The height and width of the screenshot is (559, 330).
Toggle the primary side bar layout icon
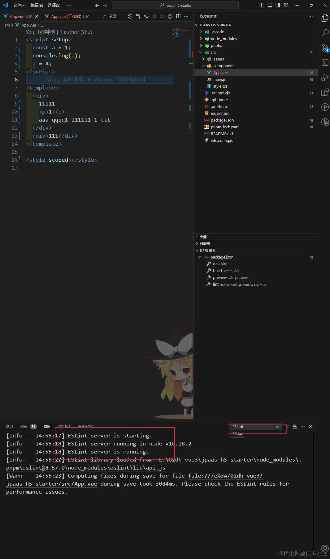pyautogui.click(x=262, y=5)
